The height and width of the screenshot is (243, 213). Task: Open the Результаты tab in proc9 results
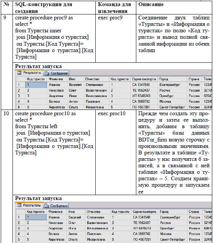[x=29, y=73]
